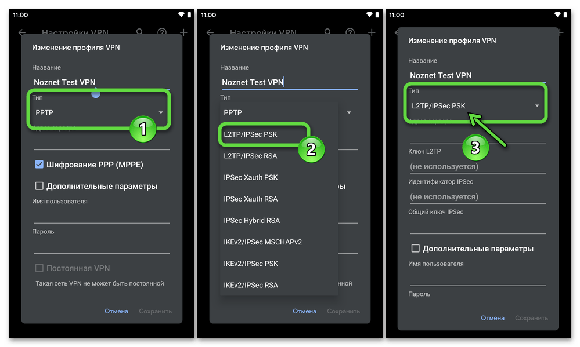Focus Имя пользователя field in third screen
This screenshot has height=347, width=580.
coord(478,279)
